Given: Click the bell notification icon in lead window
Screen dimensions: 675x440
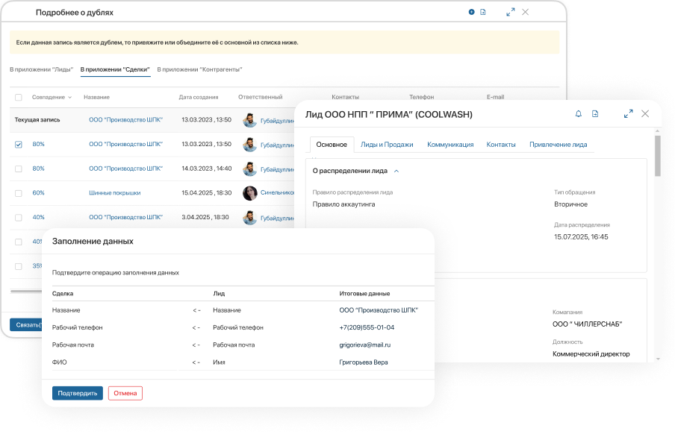Looking at the screenshot, I should click(x=578, y=114).
